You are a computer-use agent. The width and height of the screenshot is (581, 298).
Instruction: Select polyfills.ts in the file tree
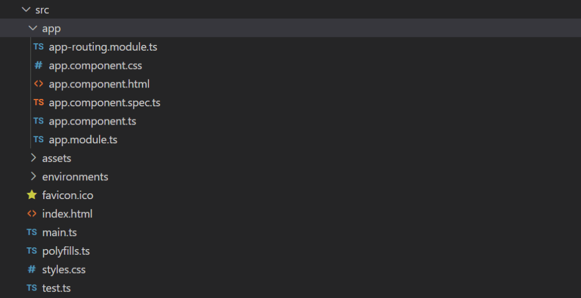[x=66, y=251]
